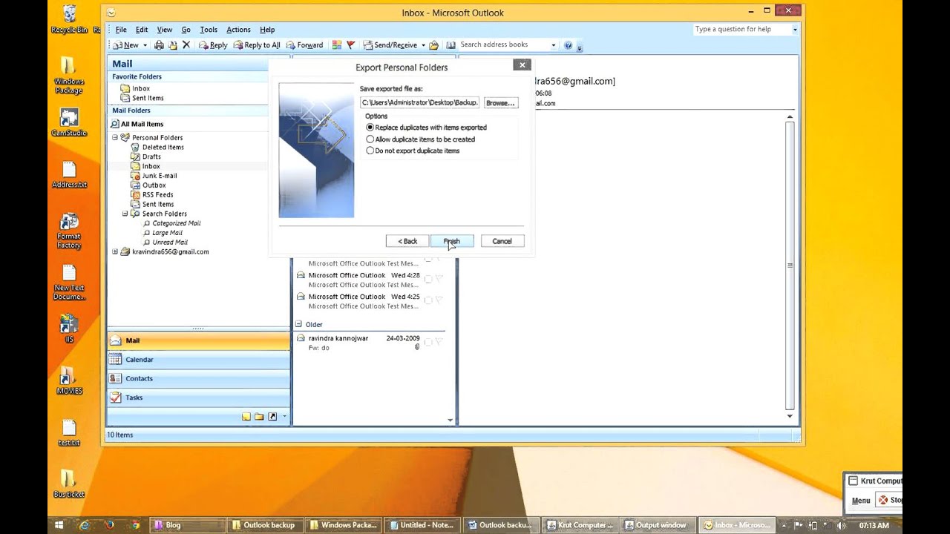Click the Notes icon in navigation pane
950x534 pixels.
click(x=246, y=417)
